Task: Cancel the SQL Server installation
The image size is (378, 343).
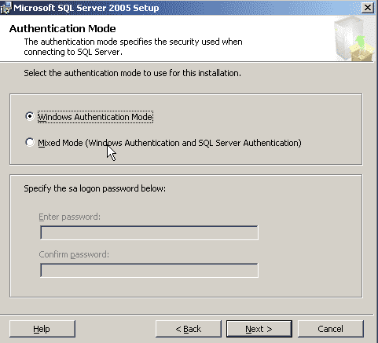Action: (x=331, y=329)
